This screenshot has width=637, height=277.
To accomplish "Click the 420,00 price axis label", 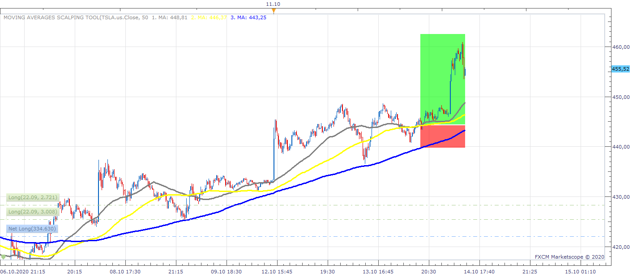I will (x=620, y=247).
